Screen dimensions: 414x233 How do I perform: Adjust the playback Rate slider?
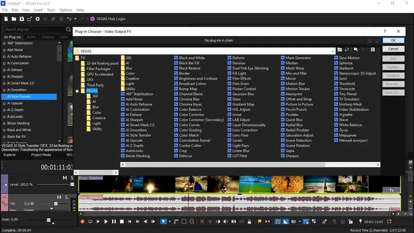49,220
